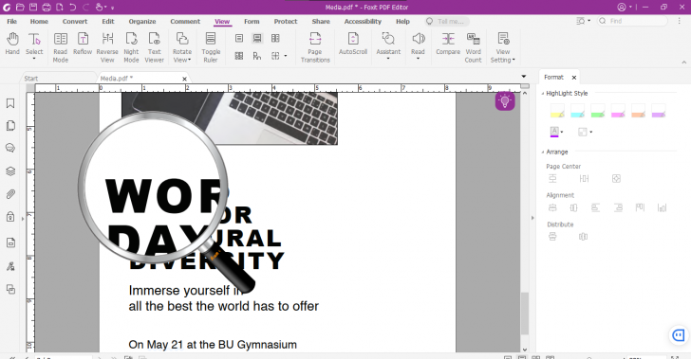This screenshot has width=691, height=359.
Task: Collapse the HighLight Style section
Action: 543,93
